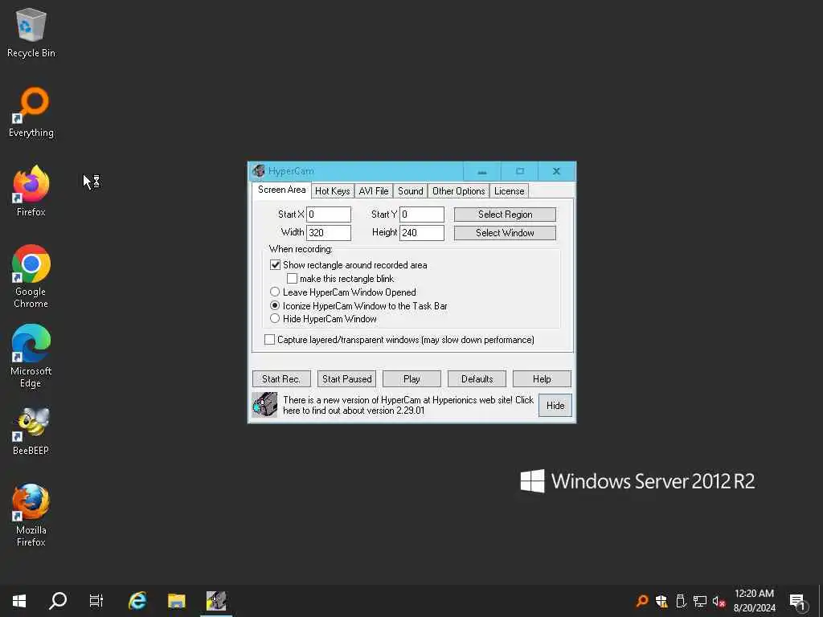The image size is (823, 617).
Task: Open the Windows Start button
Action: coord(19,601)
